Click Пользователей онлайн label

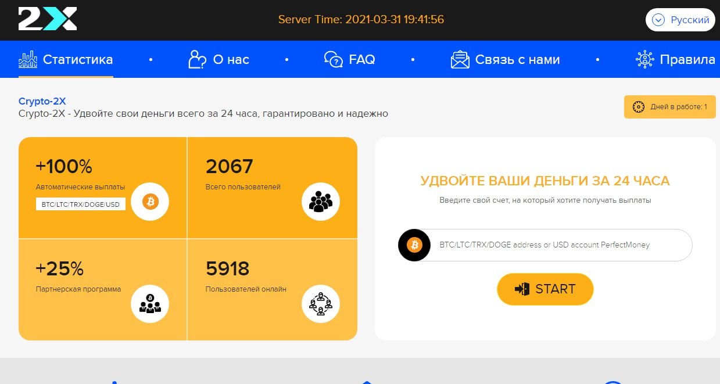click(246, 289)
